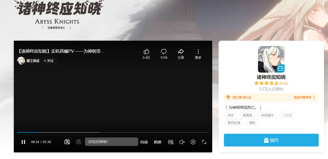
Task: Open the hexagon player settings icon
Action: (x=193, y=142)
